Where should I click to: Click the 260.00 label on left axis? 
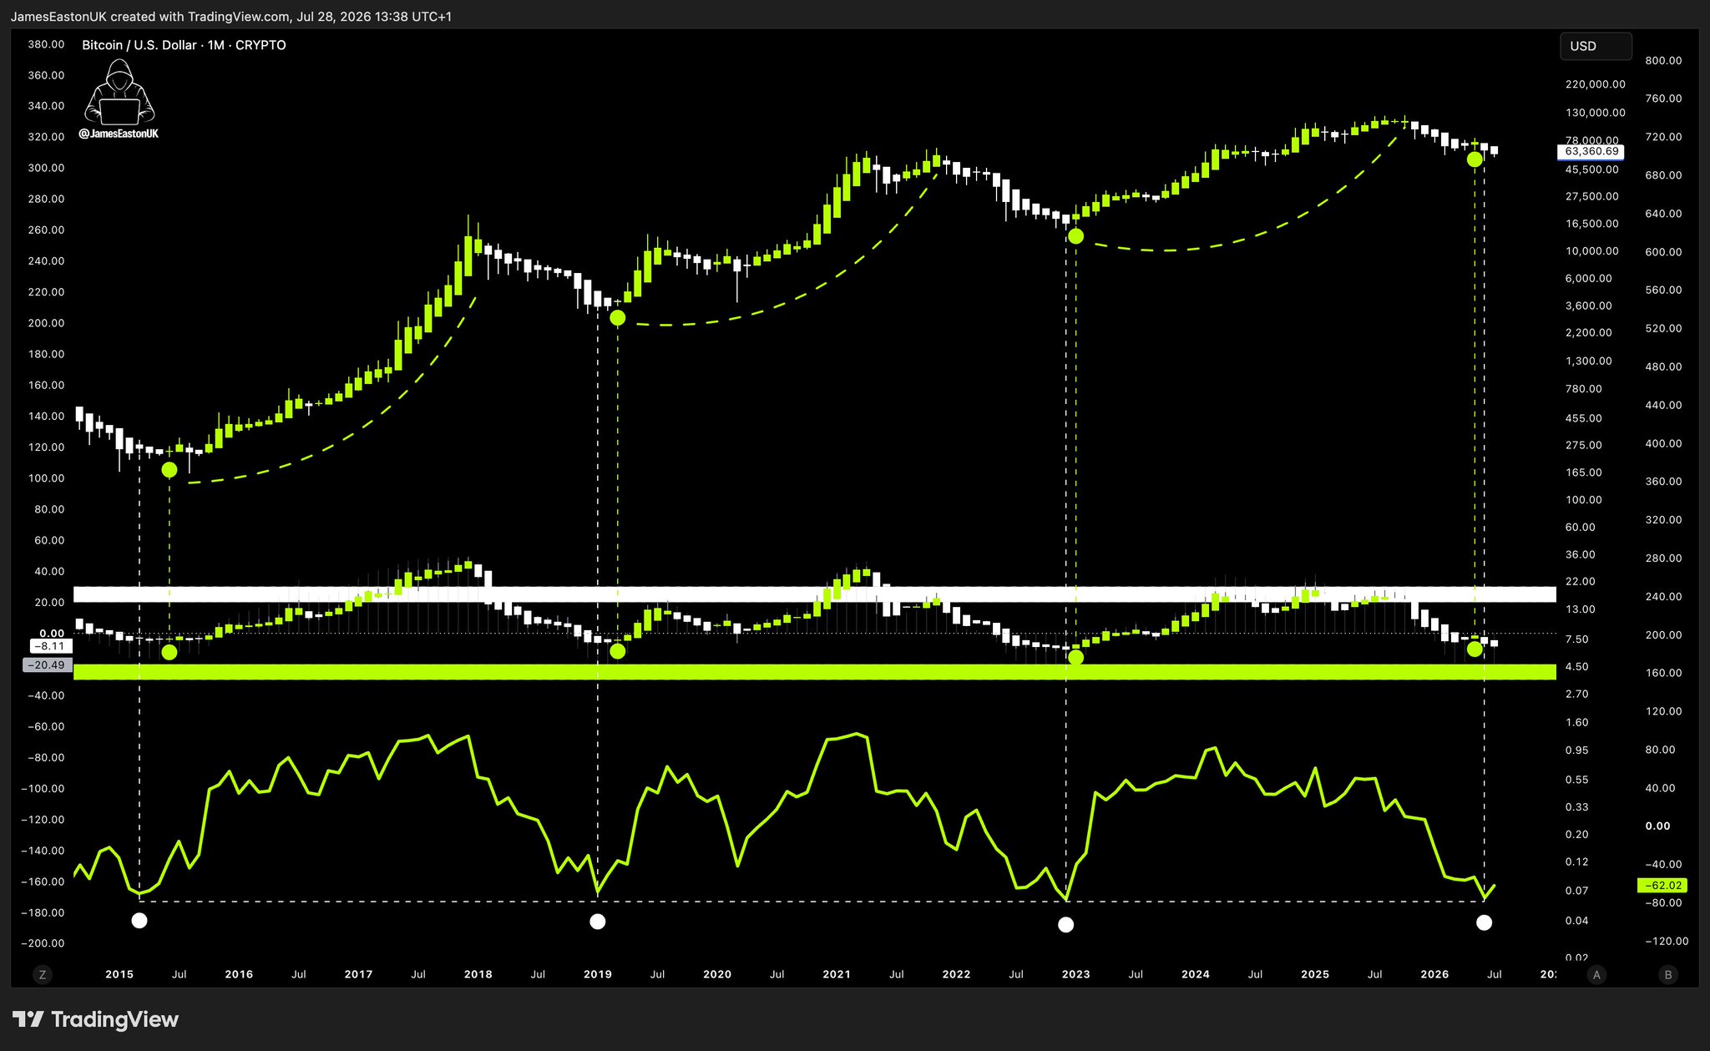tap(47, 230)
